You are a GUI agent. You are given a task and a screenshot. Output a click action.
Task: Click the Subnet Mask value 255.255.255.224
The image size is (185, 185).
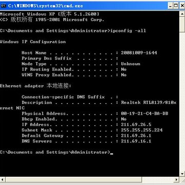pyautogui.click(x=142, y=130)
